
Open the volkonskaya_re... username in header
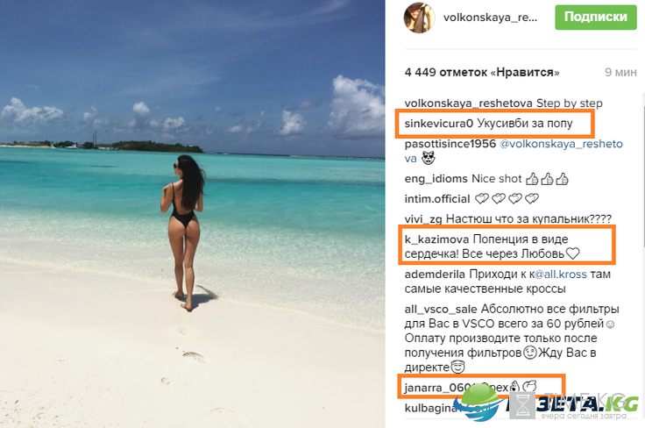(x=490, y=18)
